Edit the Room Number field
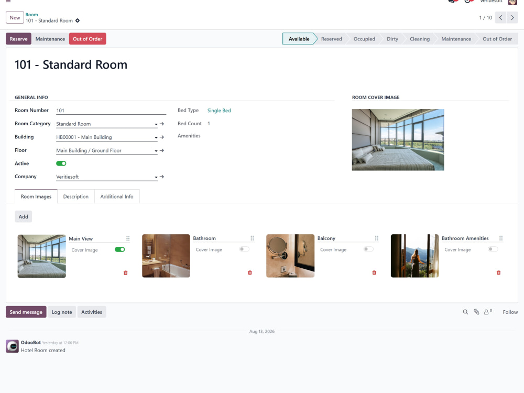The image size is (524, 393). tap(111, 111)
